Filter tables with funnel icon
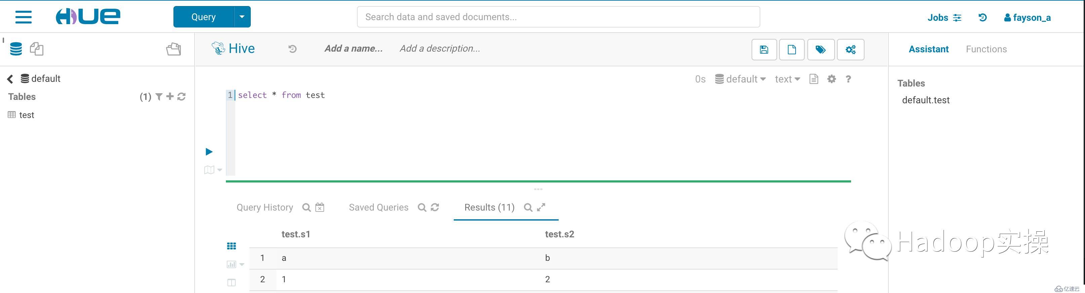The height and width of the screenshot is (293, 1085). 159,97
